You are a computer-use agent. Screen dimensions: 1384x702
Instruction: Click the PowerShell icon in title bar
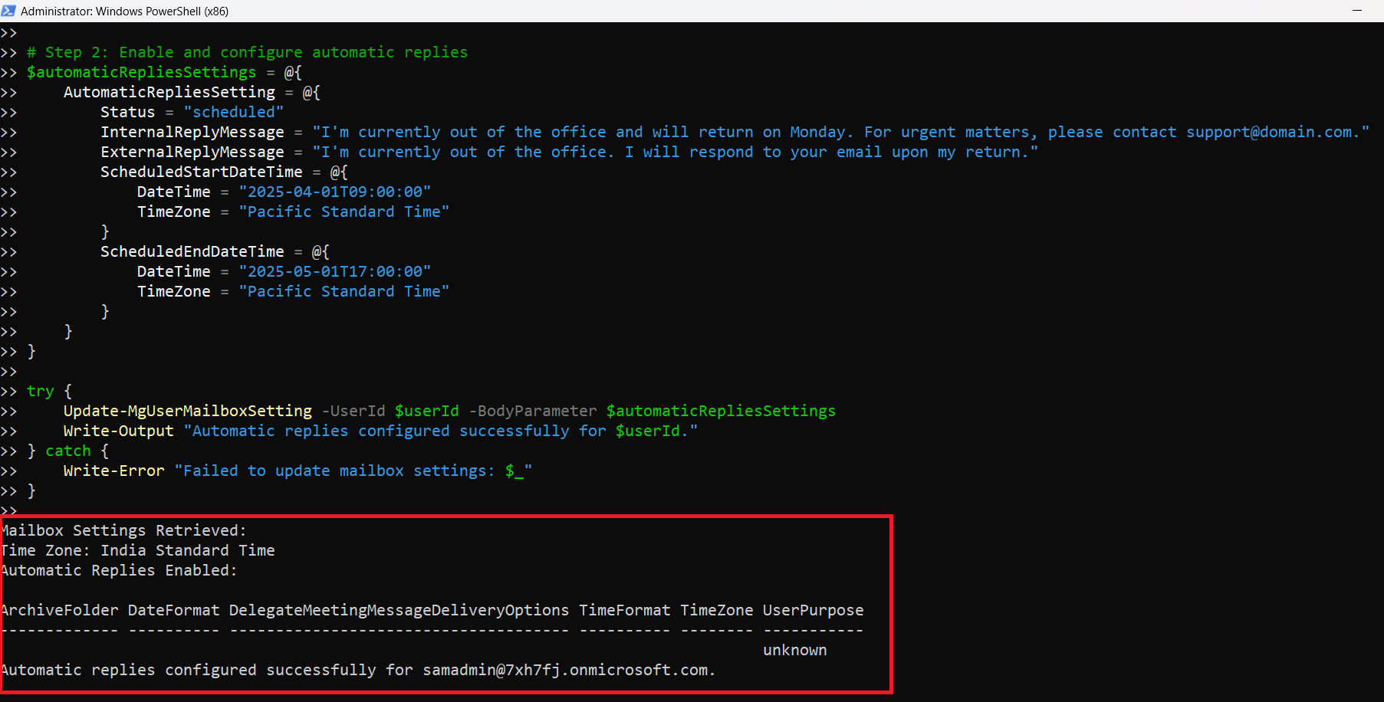tap(8, 11)
